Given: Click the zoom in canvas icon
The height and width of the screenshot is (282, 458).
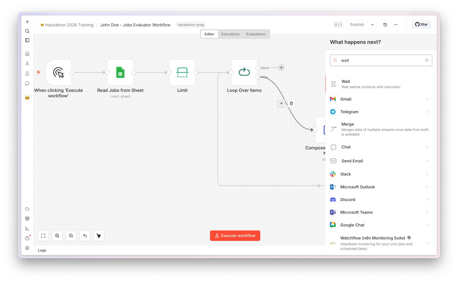Looking at the screenshot, I should (x=57, y=236).
